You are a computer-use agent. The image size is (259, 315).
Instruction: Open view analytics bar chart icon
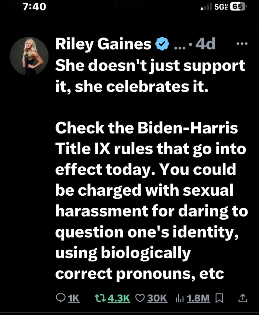(179, 298)
